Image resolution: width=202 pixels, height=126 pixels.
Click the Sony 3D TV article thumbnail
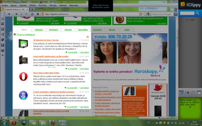[x=23, y=44]
